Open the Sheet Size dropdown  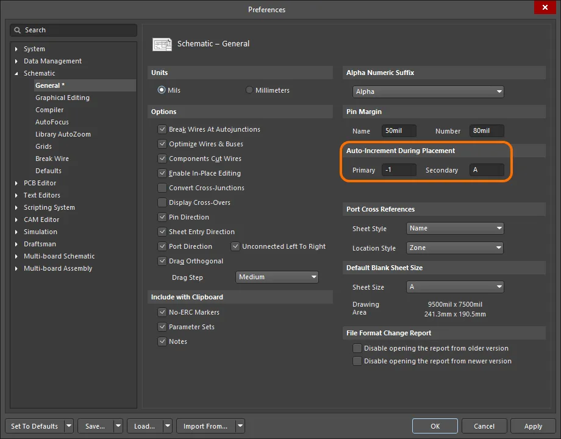click(455, 287)
